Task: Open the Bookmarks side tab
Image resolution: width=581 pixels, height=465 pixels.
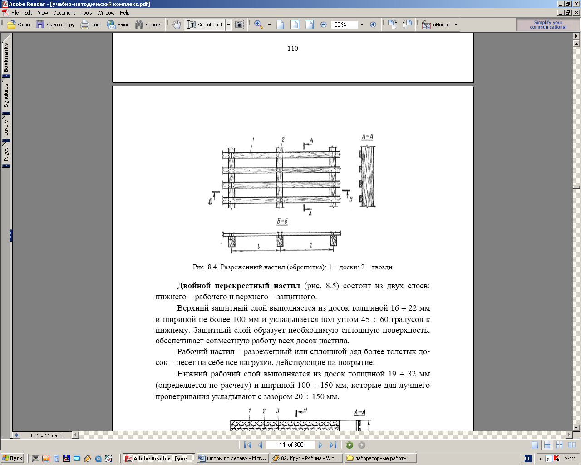Action: (6, 58)
